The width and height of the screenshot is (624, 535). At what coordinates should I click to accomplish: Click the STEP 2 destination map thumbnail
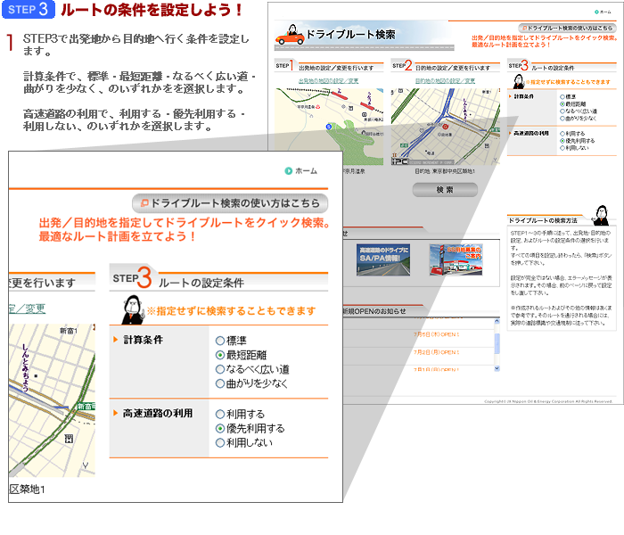[446, 127]
